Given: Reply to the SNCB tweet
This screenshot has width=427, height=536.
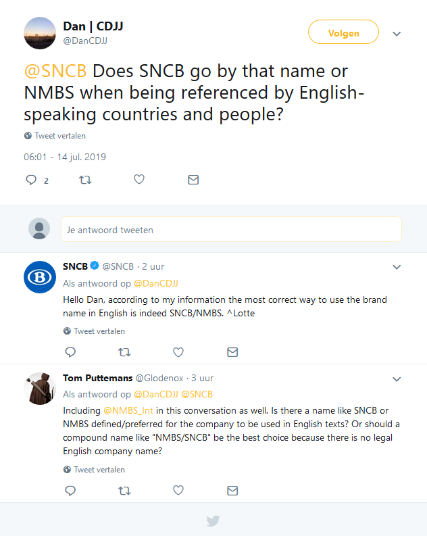Looking at the screenshot, I should 70,352.
